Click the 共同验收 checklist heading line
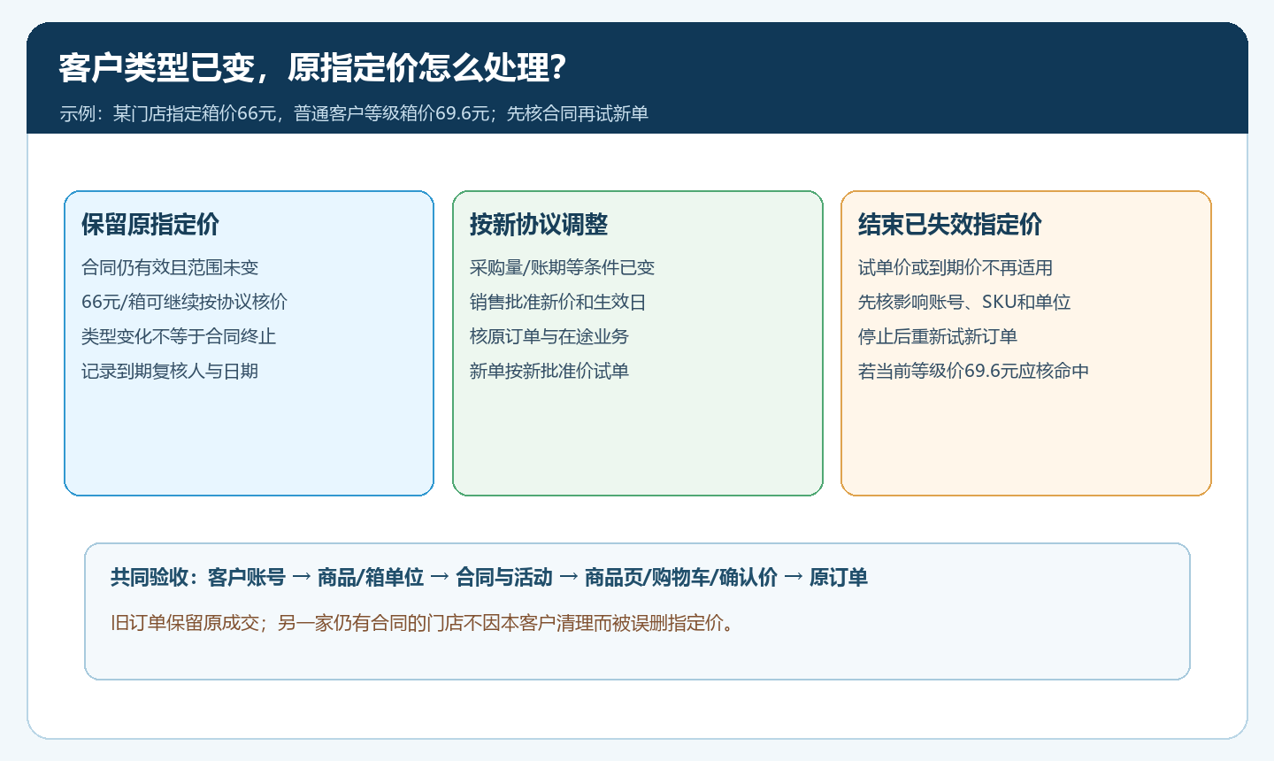Image resolution: width=1274 pixels, height=761 pixels. tap(489, 578)
